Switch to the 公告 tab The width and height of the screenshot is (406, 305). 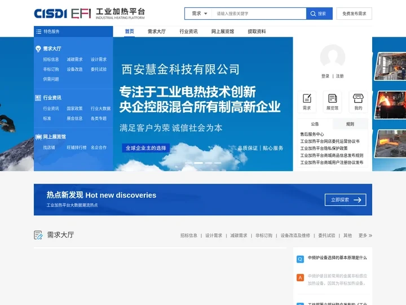(x=315, y=124)
